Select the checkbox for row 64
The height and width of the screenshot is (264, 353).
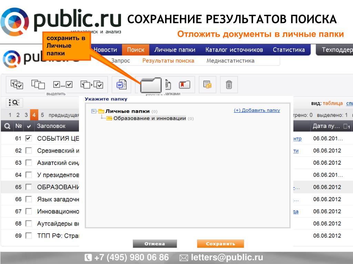tap(29, 175)
